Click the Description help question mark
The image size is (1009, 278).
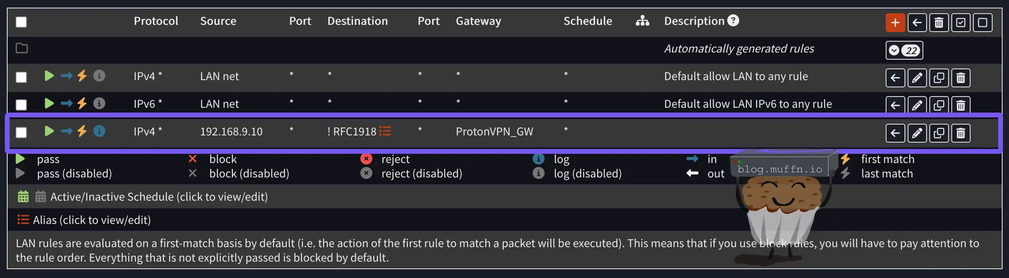pos(733,20)
